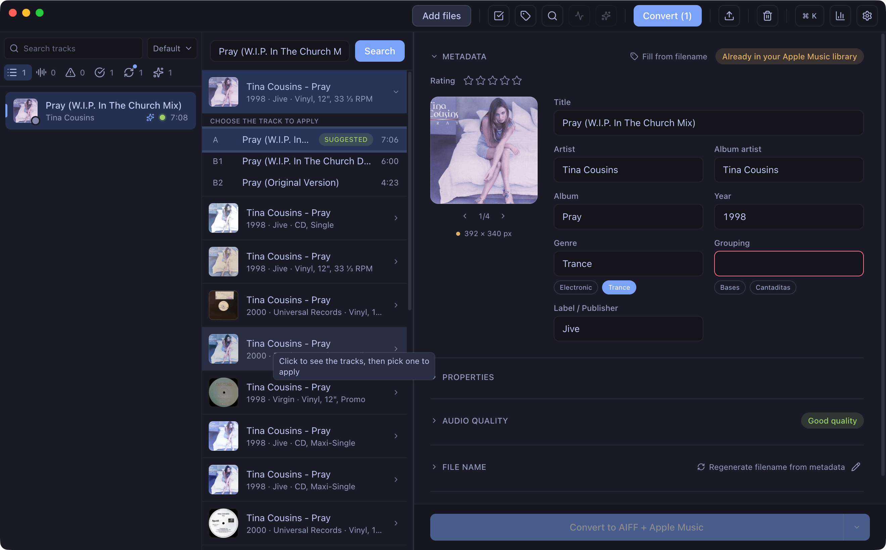
Task: Open the Default sort dropdown
Action: (x=172, y=48)
